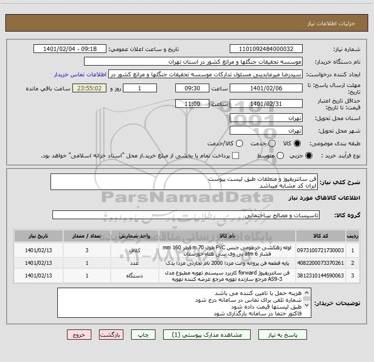Click the نام کالا column header
This screenshot has width=374, height=362.
tap(227, 236)
